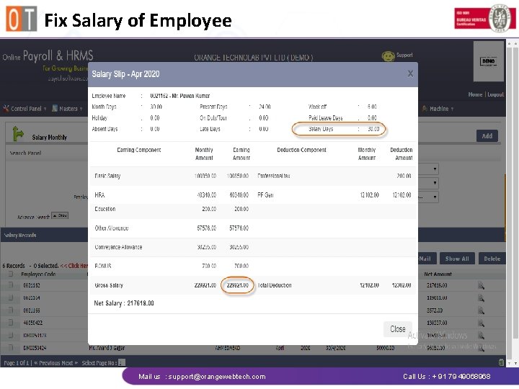Screen dimensions: 519x389
Task: Click the Next page link
Action: [x=70, y=363]
